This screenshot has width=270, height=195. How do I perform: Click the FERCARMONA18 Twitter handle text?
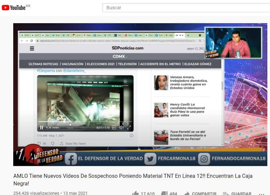(176, 159)
